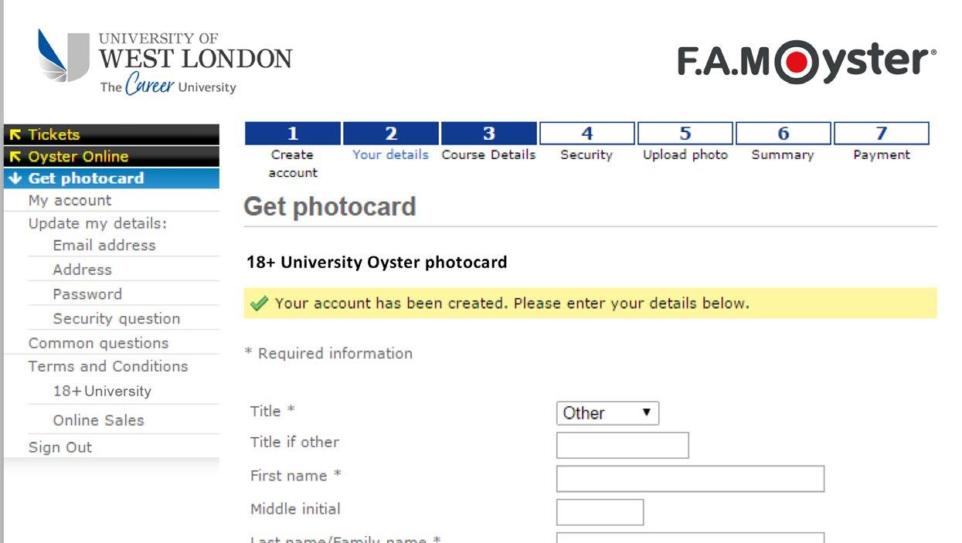Select step 7 Payment
Image resolution: width=962 pixels, height=543 pixels.
coord(881,143)
